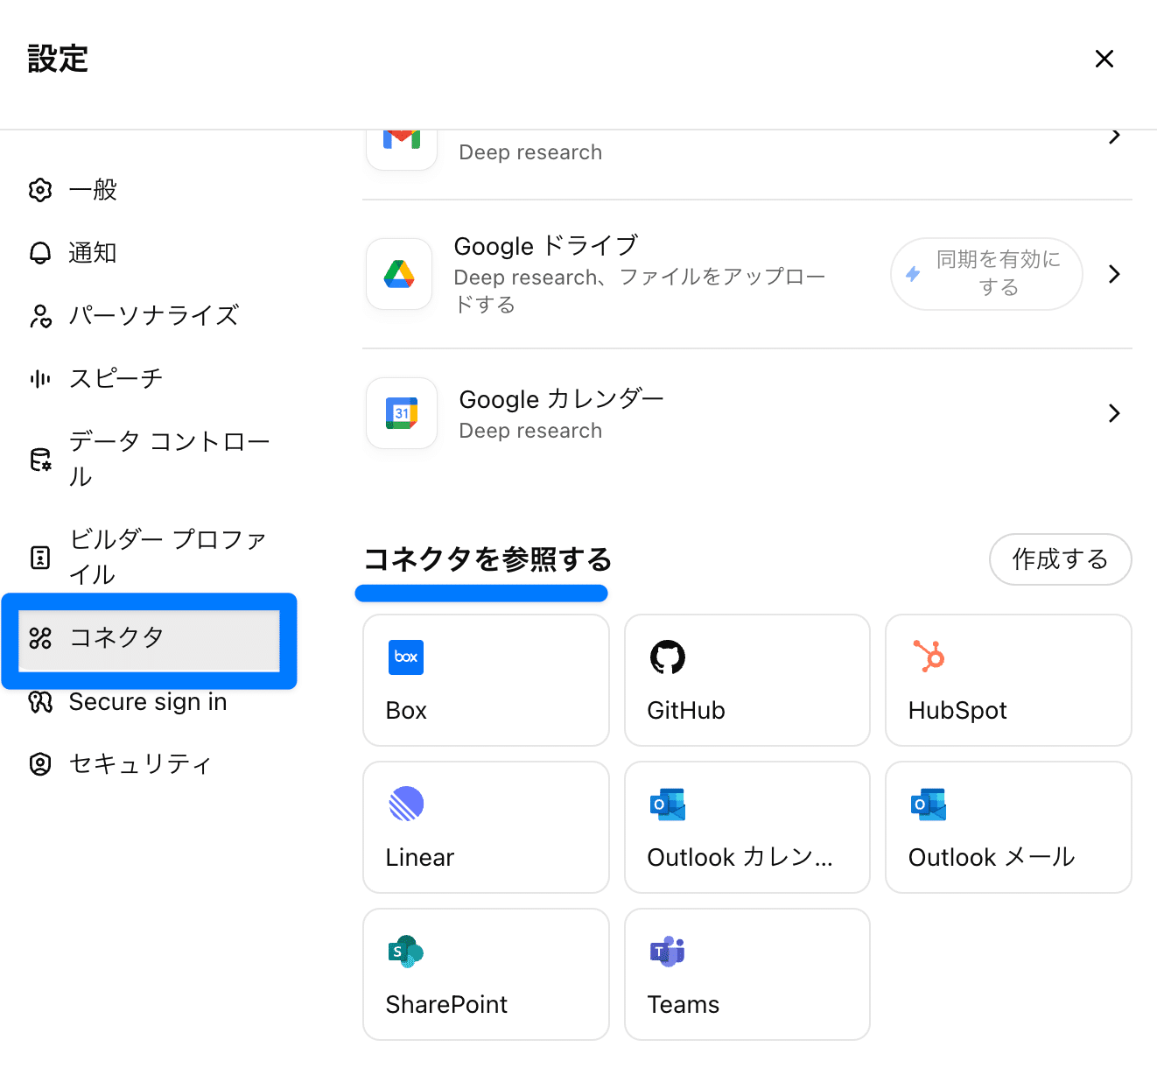The width and height of the screenshot is (1157, 1068).
Task: Click the Google Calendar icon
Action: tap(402, 413)
